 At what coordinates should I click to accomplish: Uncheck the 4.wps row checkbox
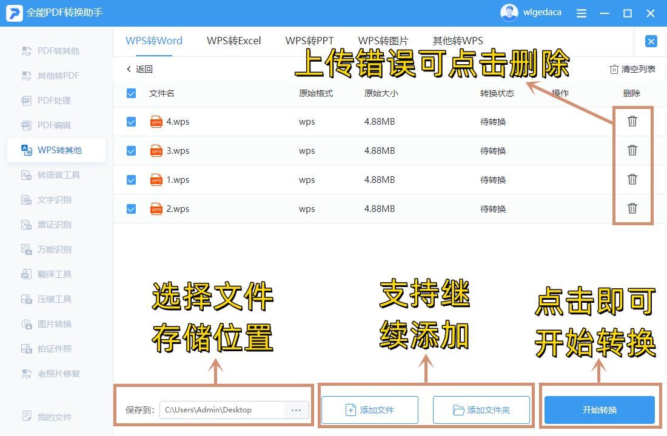tap(131, 122)
